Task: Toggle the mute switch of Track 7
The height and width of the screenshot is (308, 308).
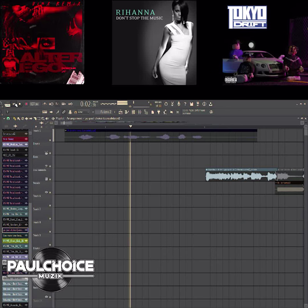Action: 50,219
